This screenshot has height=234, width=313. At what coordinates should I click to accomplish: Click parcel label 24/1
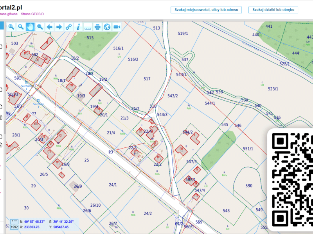pyautogui.click(x=113, y=185)
